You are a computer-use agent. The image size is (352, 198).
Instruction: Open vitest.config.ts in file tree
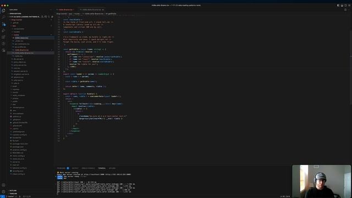tap(18, 174)
